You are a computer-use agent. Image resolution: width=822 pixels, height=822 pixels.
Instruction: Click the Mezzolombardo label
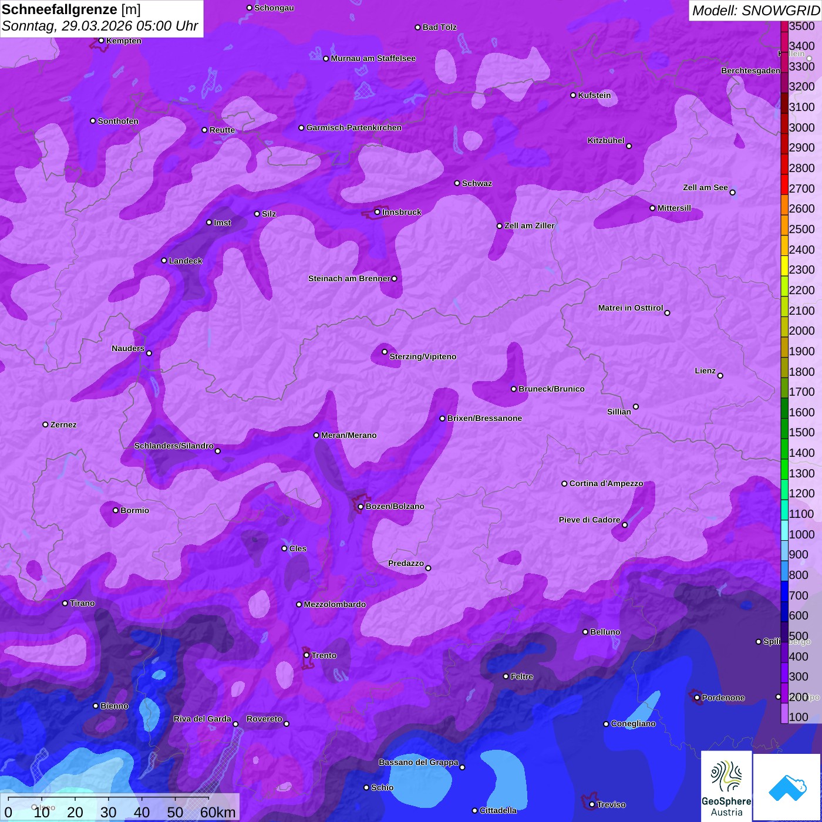click(335, 604)
